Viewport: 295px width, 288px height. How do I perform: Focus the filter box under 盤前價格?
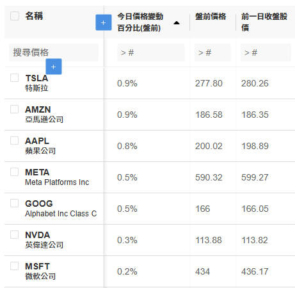coord(212,52)
